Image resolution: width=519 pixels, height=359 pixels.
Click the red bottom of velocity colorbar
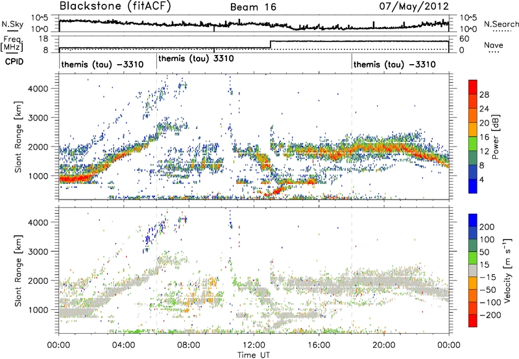[473, 321]
